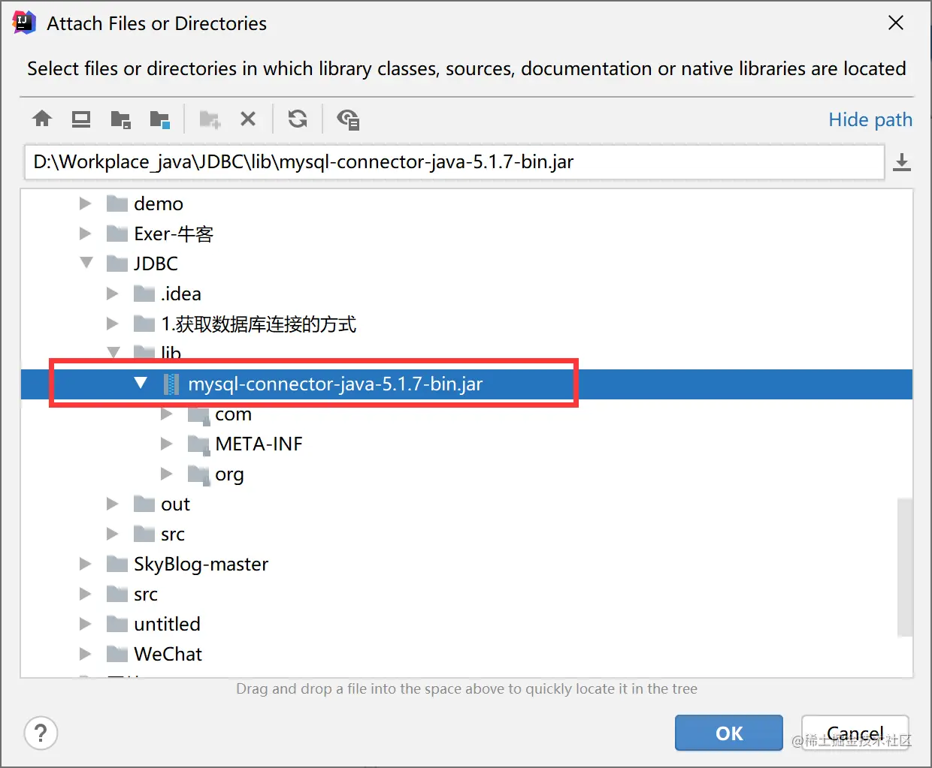This screenshot has height=768, width=932.
Task: Confirm with the OK button
Action: tap(729, 733)
